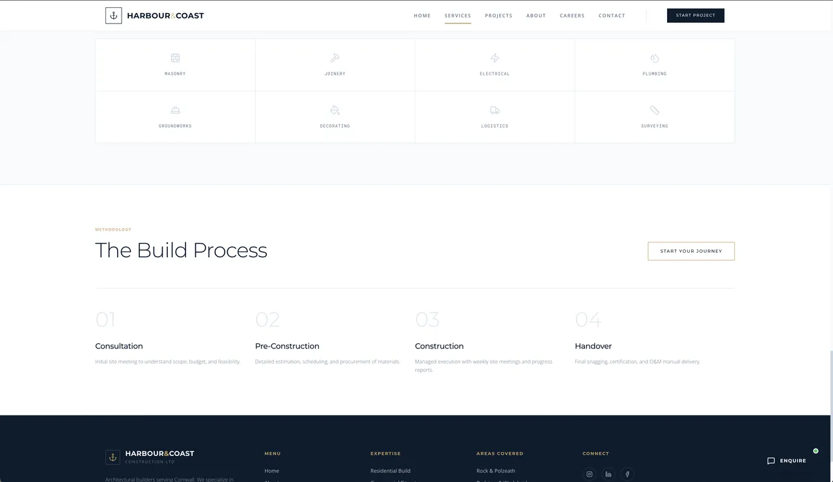Click the Electrical lightning bolt icon

[x=495, y=58]
